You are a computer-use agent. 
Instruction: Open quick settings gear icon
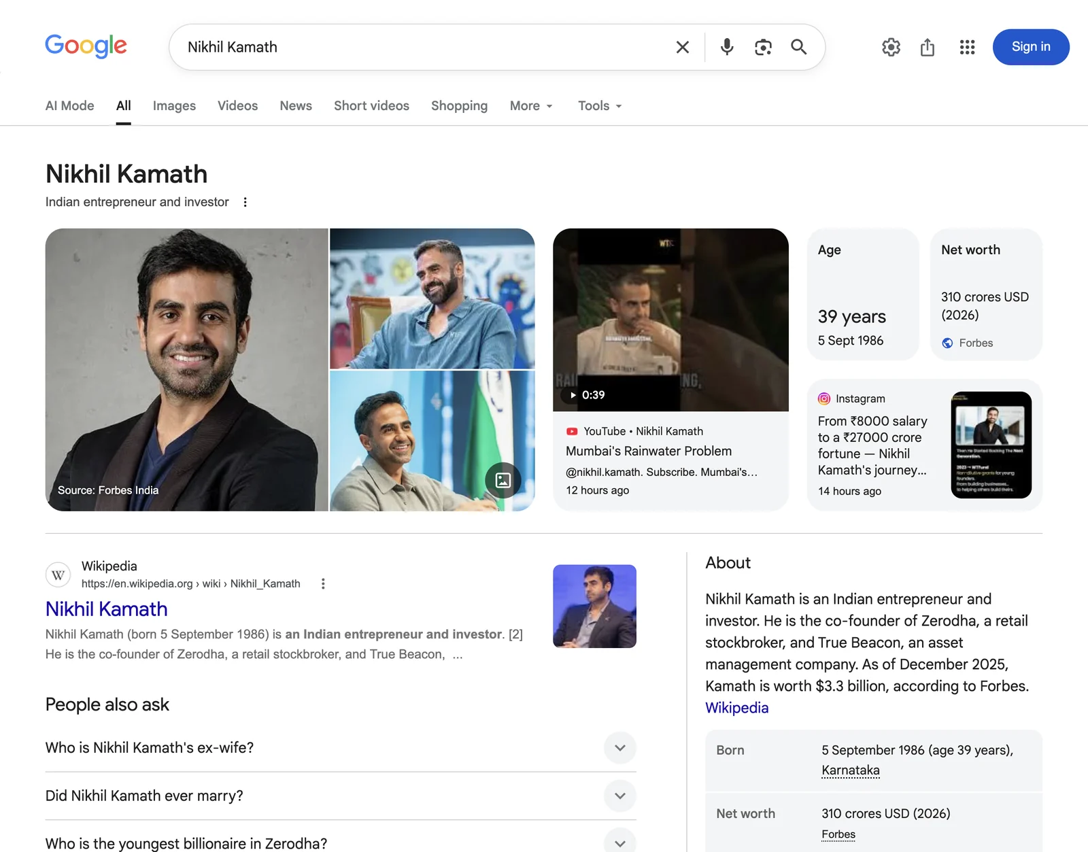click(x=891, y=47)
